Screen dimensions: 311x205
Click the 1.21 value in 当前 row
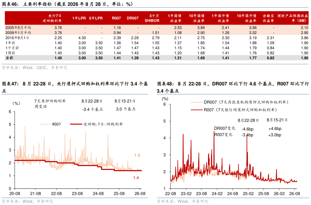click(178, 58)
